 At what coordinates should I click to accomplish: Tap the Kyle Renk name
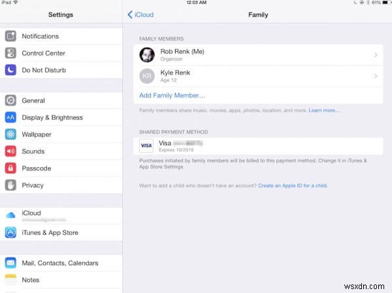pos(175,72)
